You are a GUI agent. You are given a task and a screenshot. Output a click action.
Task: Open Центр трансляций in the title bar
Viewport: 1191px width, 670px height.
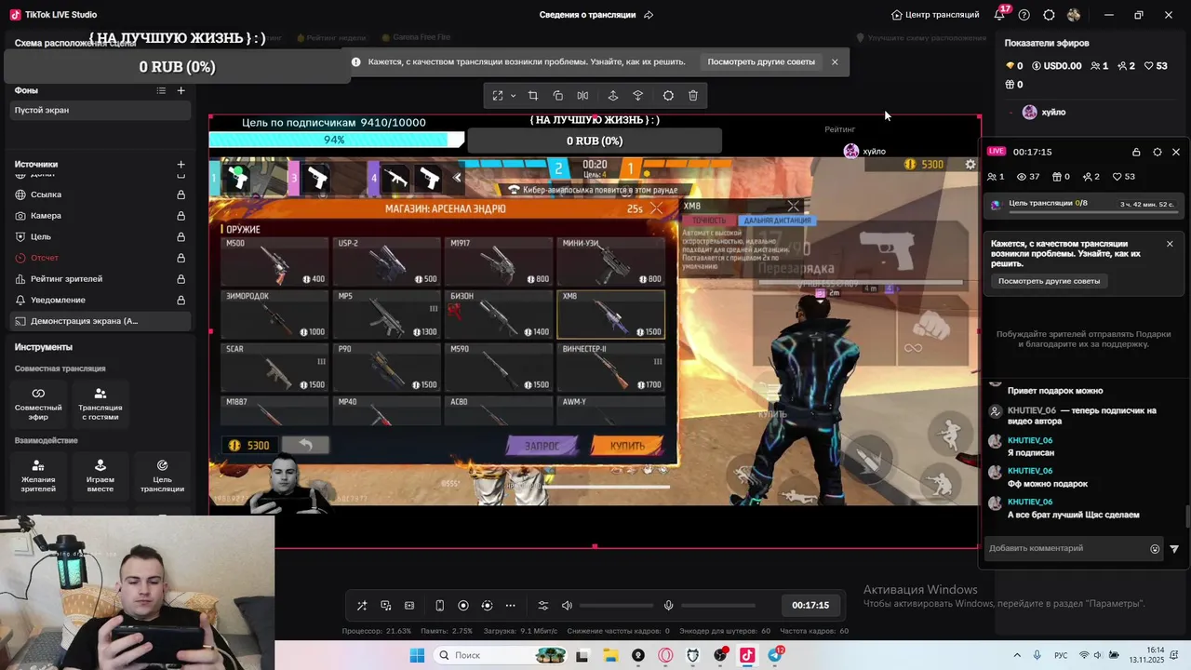click(x=934, y=15)
